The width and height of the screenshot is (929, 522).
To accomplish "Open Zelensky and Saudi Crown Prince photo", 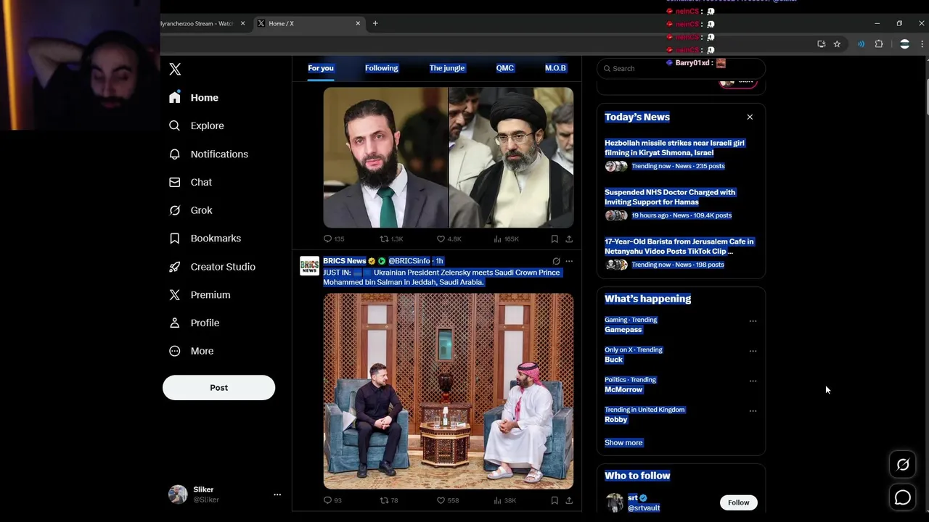I will click(449, 391).
